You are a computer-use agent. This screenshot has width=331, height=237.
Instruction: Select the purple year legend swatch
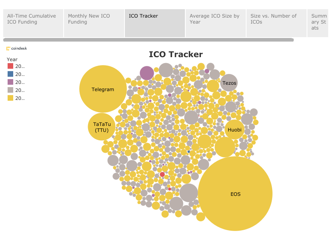click(x=10, y=82)
